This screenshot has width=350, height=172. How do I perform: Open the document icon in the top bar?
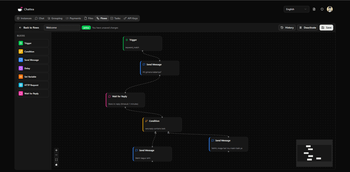click(x=314, y=9)
